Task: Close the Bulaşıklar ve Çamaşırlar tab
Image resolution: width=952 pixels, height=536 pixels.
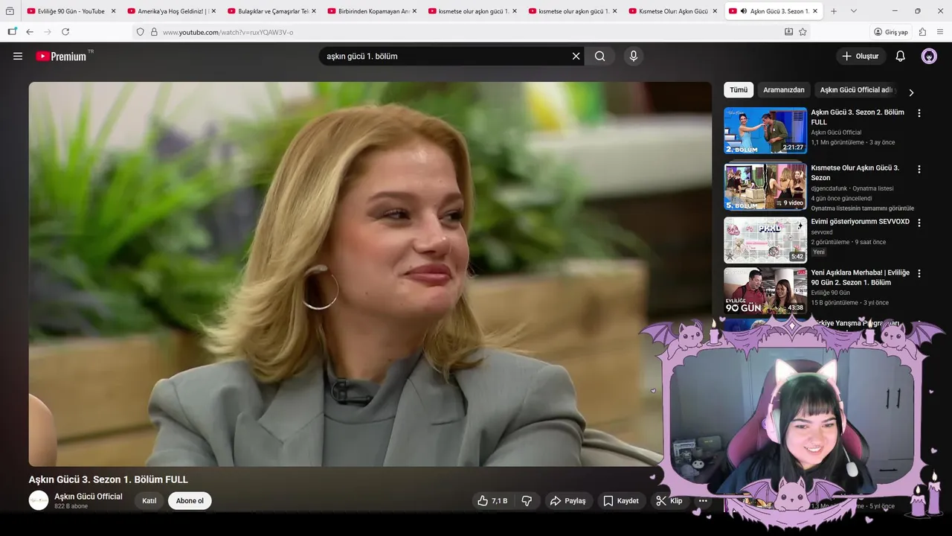Action: tap(314, 11)
